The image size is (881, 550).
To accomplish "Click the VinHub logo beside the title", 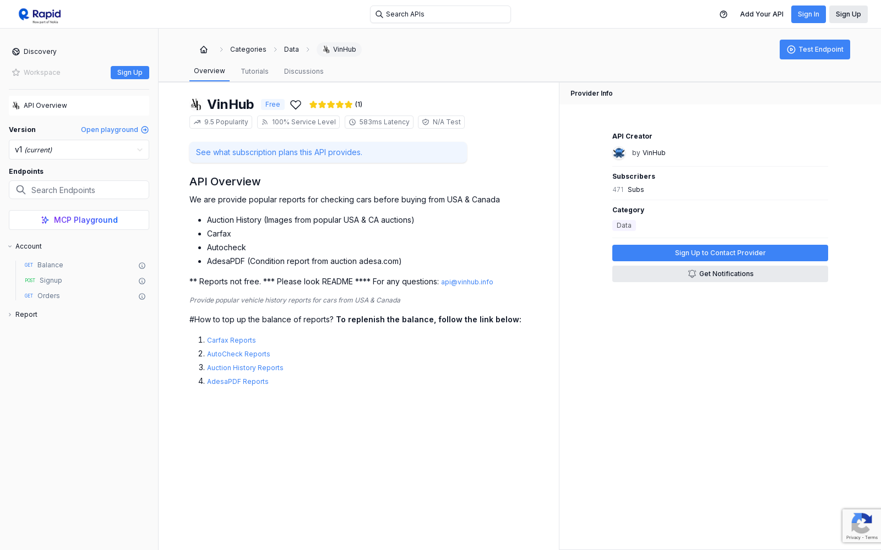I will (x=196, y=105).
